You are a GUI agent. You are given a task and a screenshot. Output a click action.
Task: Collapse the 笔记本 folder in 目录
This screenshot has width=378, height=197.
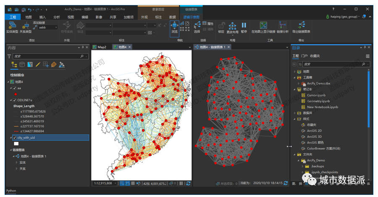pos(294,89)
